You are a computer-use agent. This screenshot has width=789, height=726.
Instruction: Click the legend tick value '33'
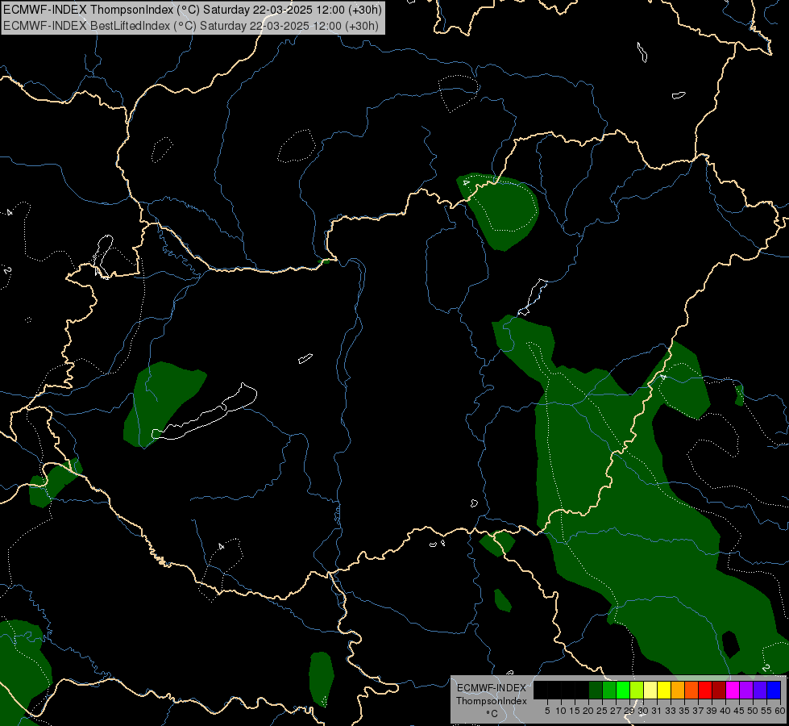click(671, 711)
